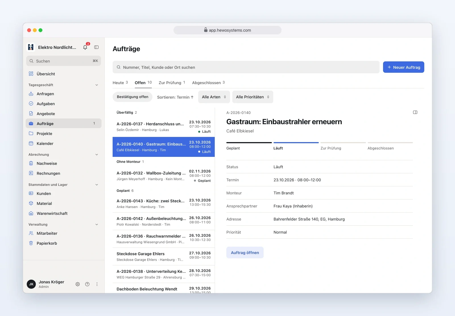455x316 pixels.
Task: Toggle the detail panel layout icon
Action: (415, 112)
